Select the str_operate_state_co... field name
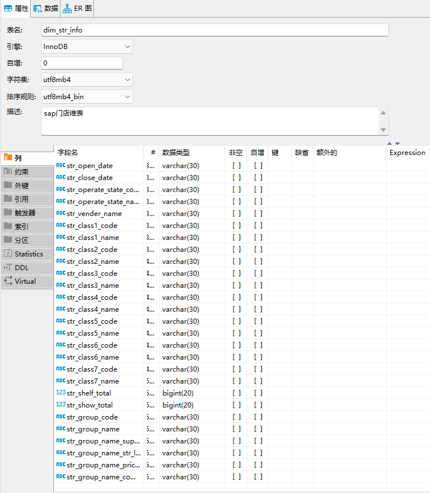Screen dimensions: 430x493 coord(103,190)
